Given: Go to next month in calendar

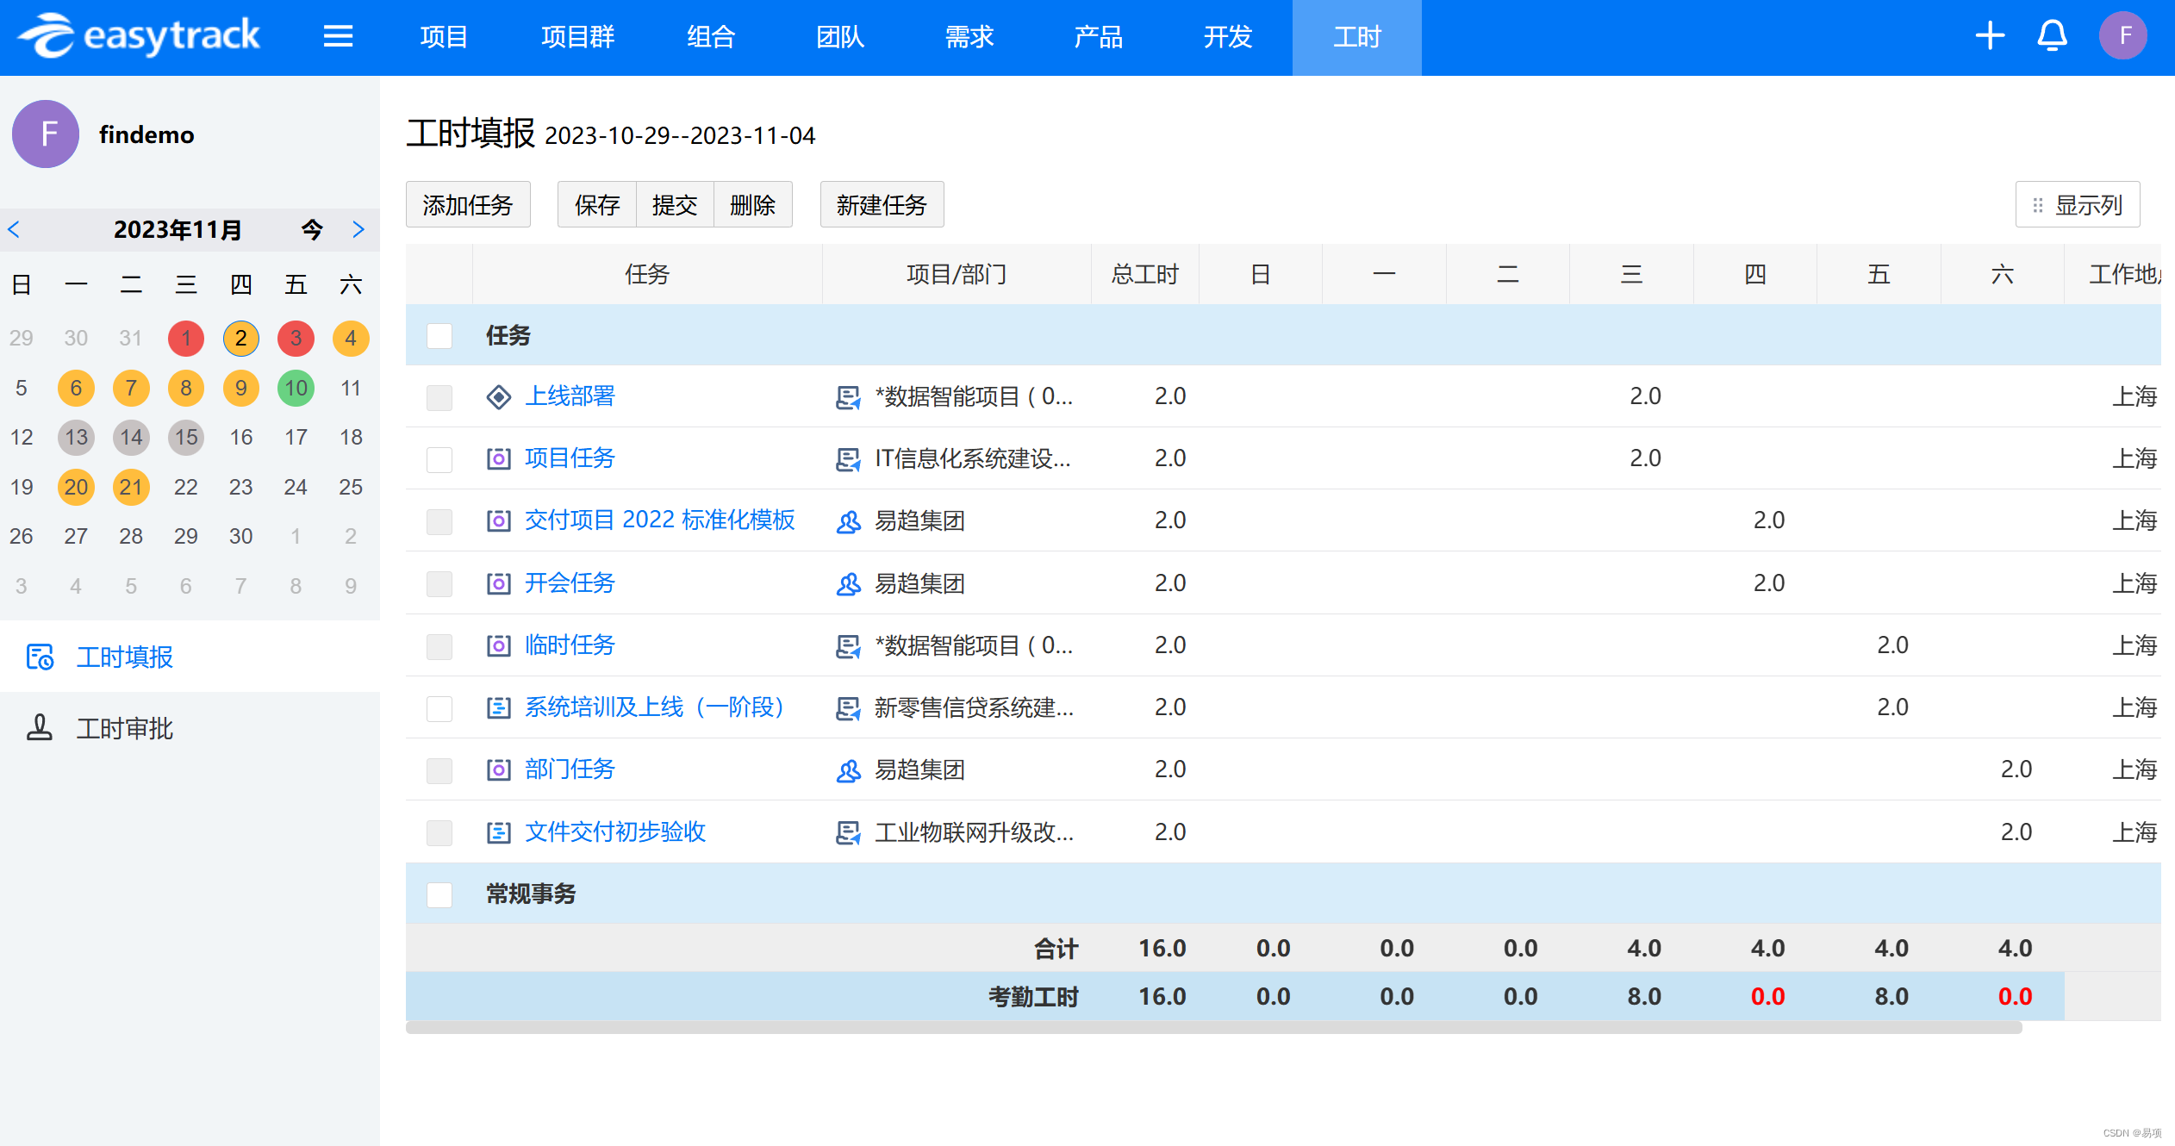Looking at the screenshot, I should (358, 230).
